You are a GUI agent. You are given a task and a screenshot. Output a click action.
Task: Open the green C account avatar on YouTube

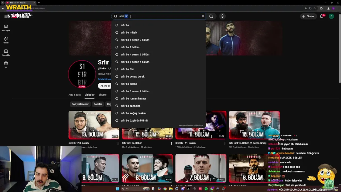pyautogui.click(x=331, y=16)
